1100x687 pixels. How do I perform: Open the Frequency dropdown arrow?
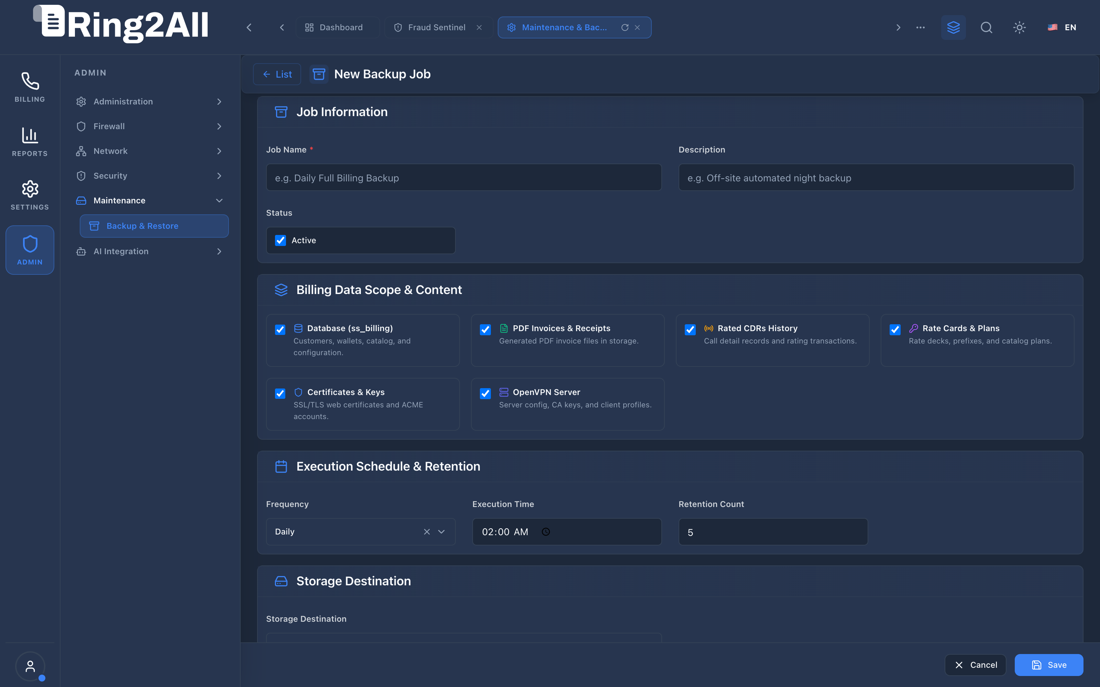click(441, 532)
